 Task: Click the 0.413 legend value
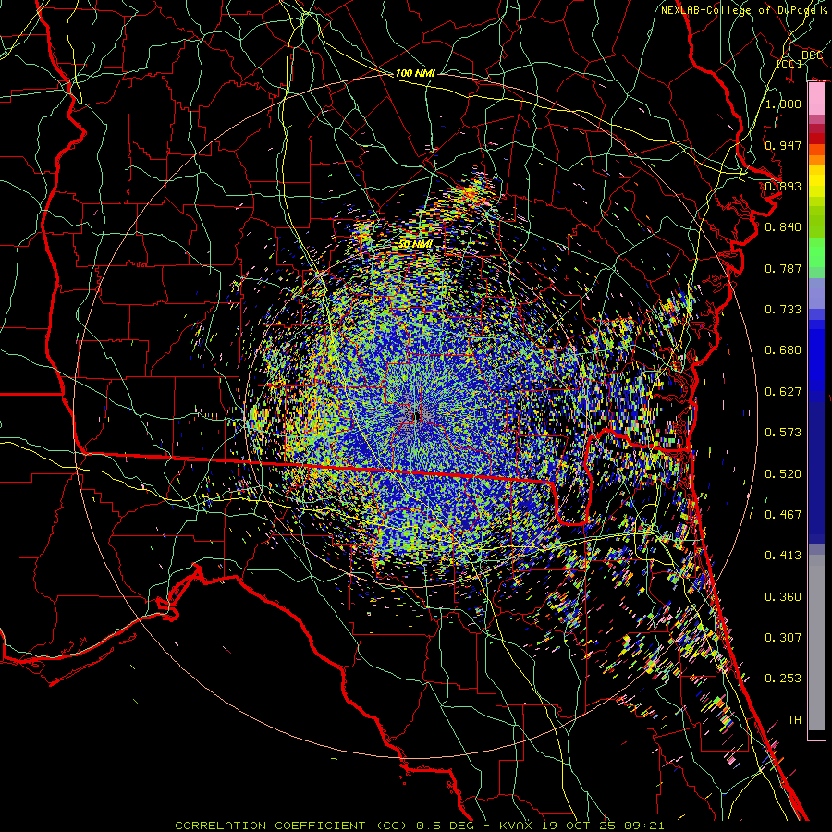coord(783,556)
